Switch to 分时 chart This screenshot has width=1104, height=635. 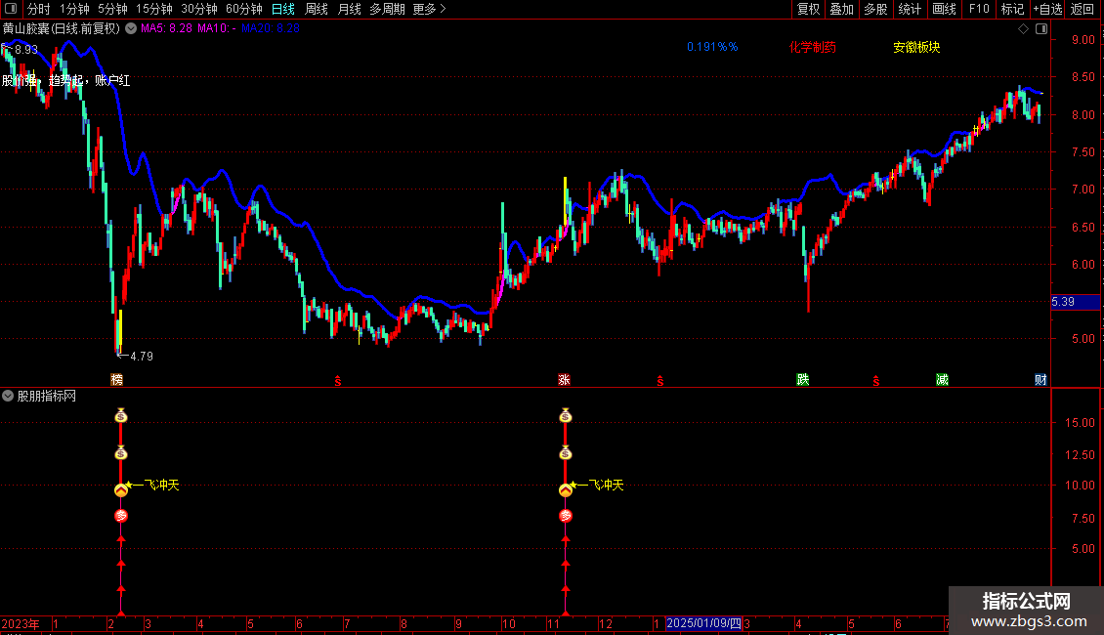tap(38, 9)
